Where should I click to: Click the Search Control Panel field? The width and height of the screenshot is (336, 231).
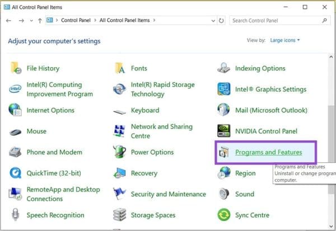279,21
